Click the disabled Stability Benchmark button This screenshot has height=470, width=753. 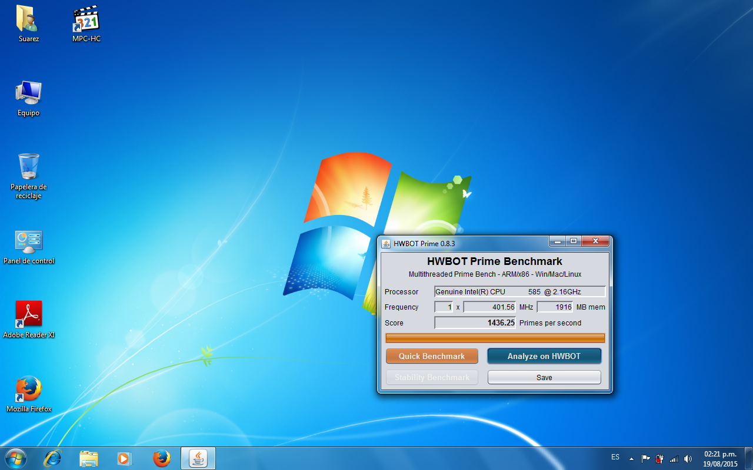pos(432,377)
